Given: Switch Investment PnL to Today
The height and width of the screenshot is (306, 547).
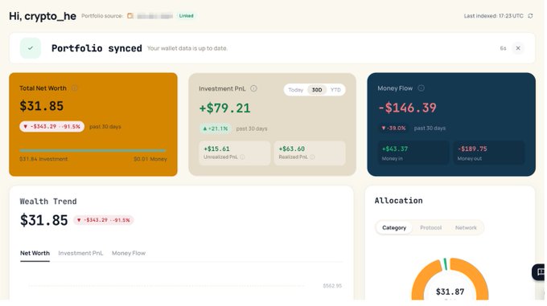Looking at the screenshot, I should pyautogui.click(x=295, y=90).
